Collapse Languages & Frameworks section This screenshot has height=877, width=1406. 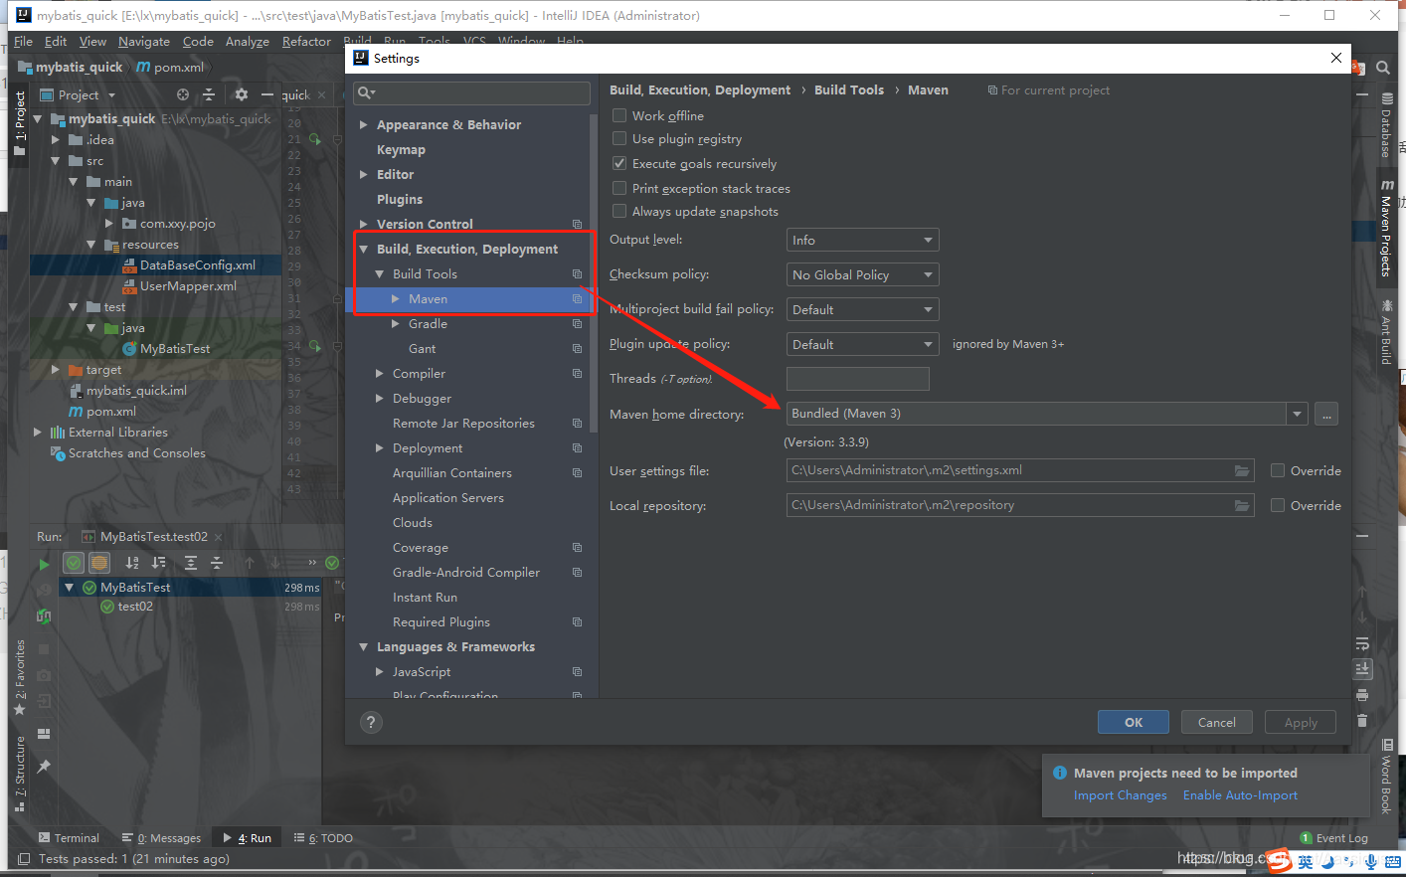tap(364, 647)
